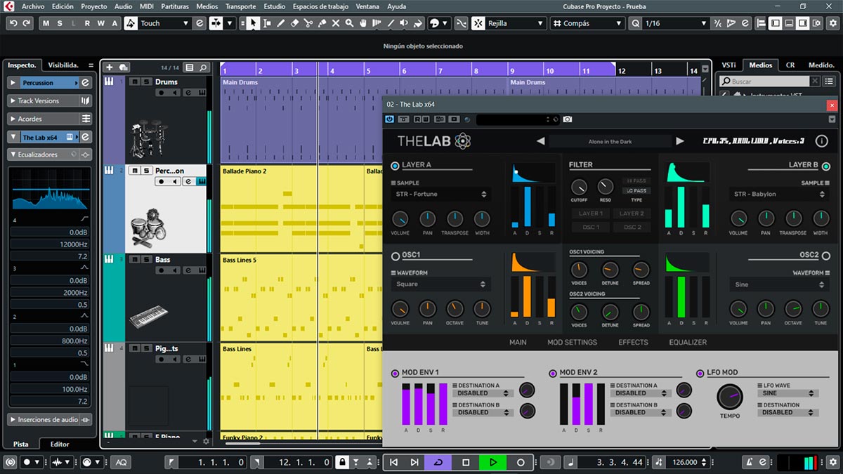
Task: Switch to the VSTi tab
Action: point(728,65)
